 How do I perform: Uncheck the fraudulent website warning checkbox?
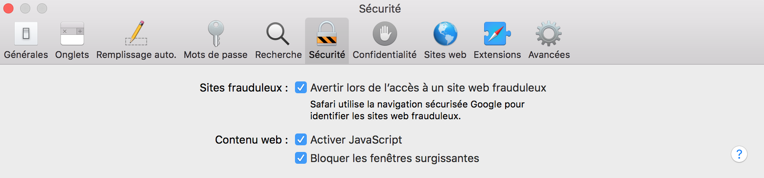pos(301,88)
